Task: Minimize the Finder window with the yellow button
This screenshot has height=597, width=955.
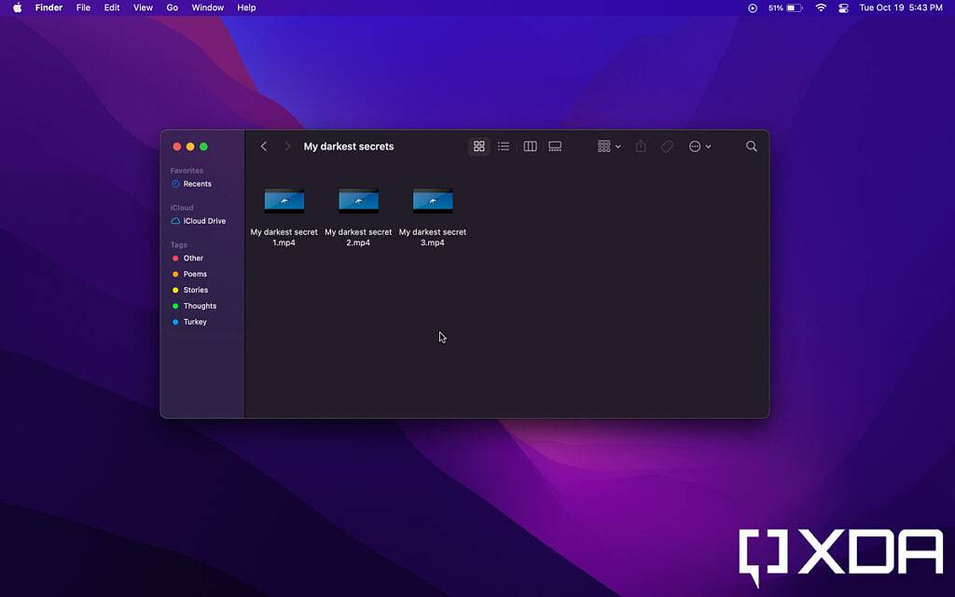Action: click(190, 146)
